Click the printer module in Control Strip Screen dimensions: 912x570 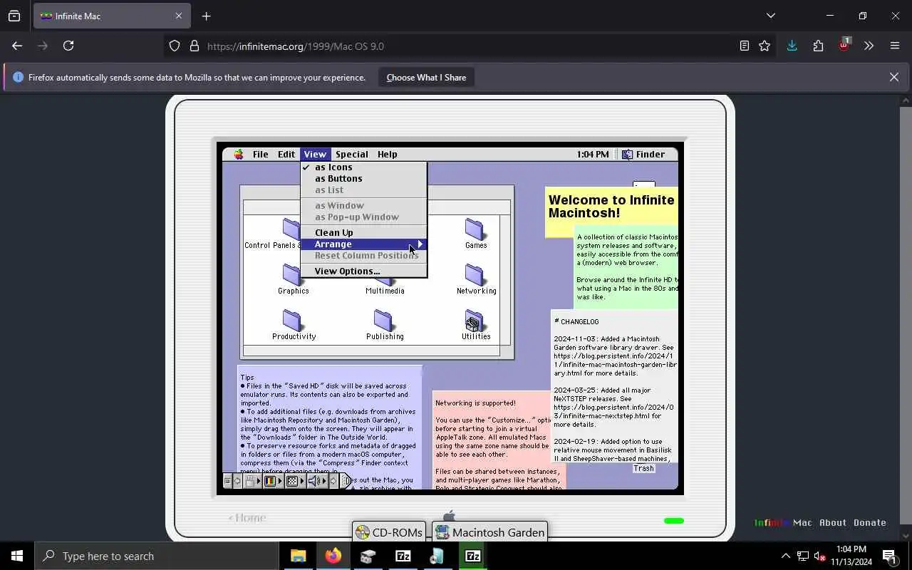(x=250, y=481)
